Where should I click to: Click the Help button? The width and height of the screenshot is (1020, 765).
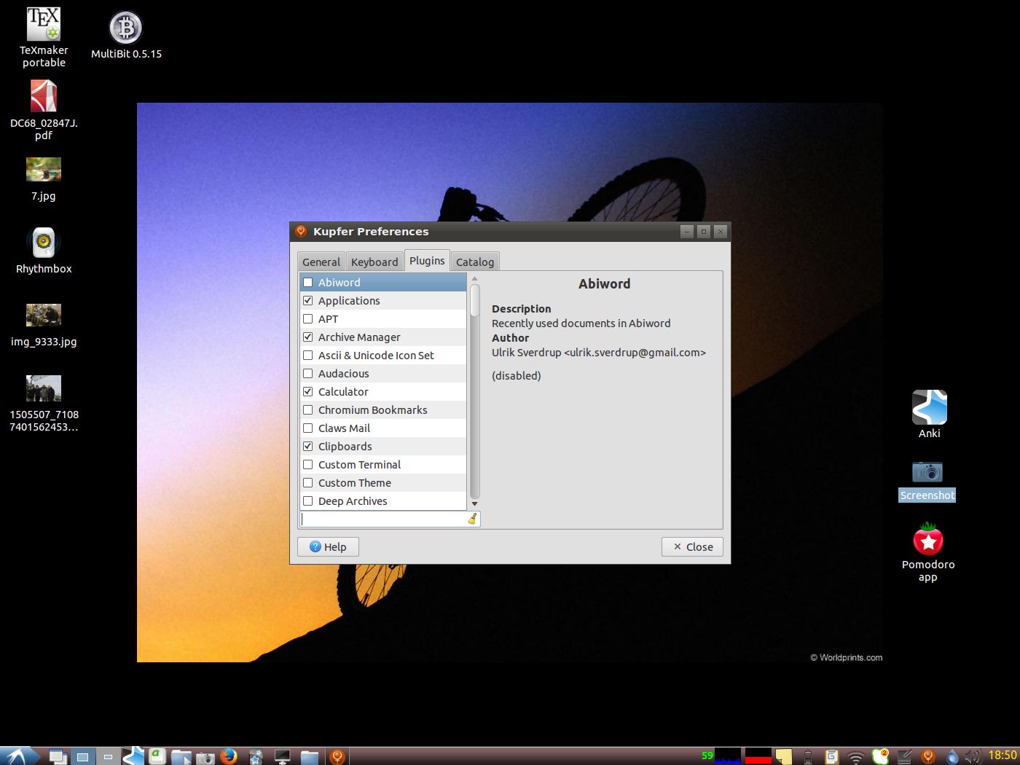point(328,547)
